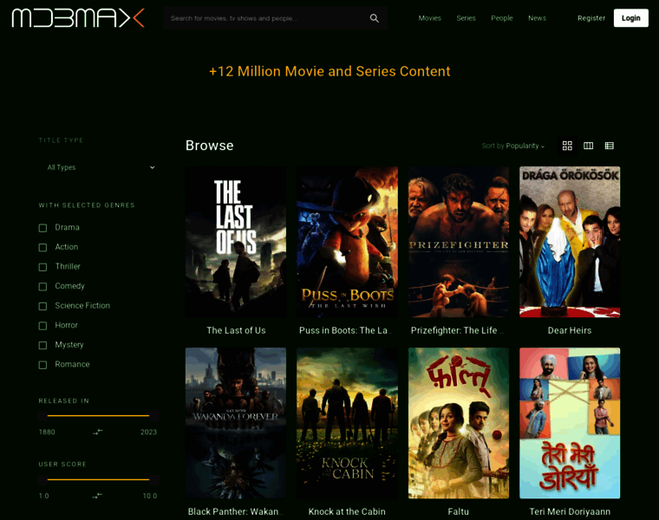Click the Released In left slider handle
This screenshot has width=659, height=520.
pos(42,416)
